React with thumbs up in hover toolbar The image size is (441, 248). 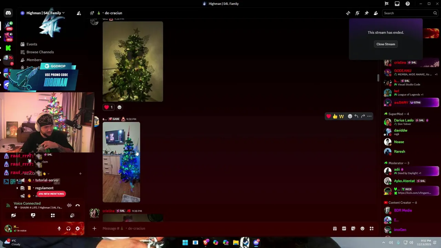(x=335, y=116)
